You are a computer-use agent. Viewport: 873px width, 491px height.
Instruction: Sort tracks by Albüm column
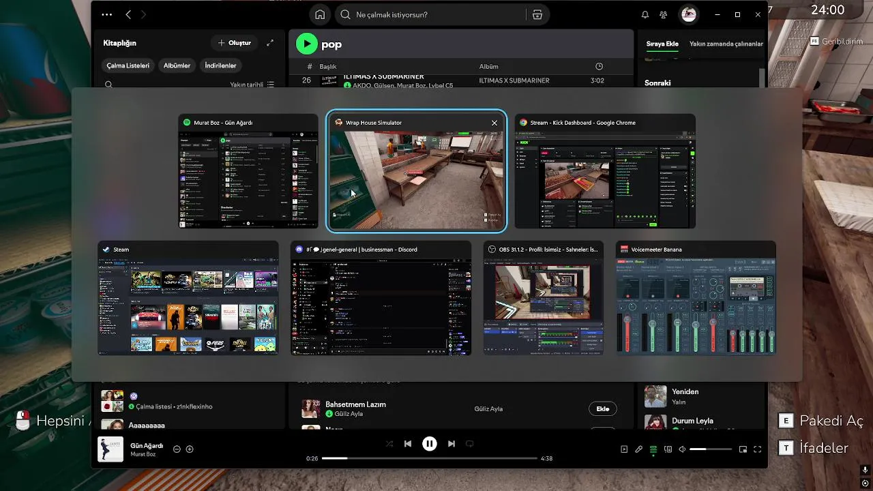tap(489, 67)
